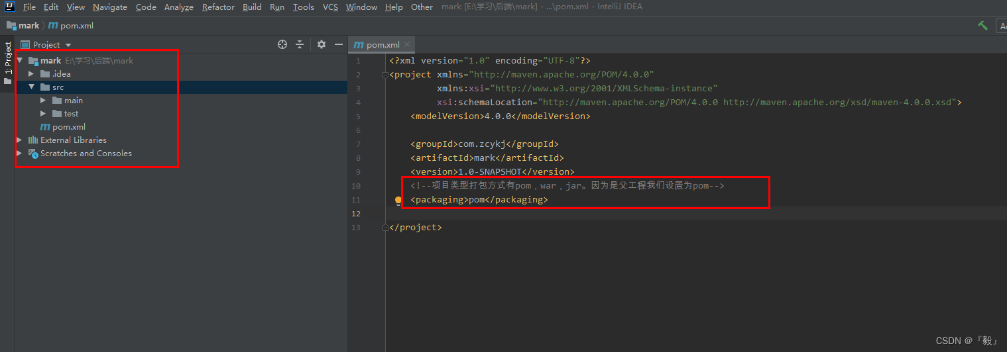The height and width of the screenshot is (352, 1007).
Task: Click the green hammer Build Project icon
Action: point(983,26)
